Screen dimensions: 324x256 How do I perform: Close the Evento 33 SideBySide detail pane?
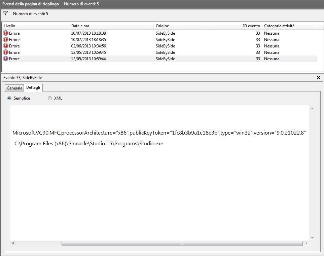[318, 77]
